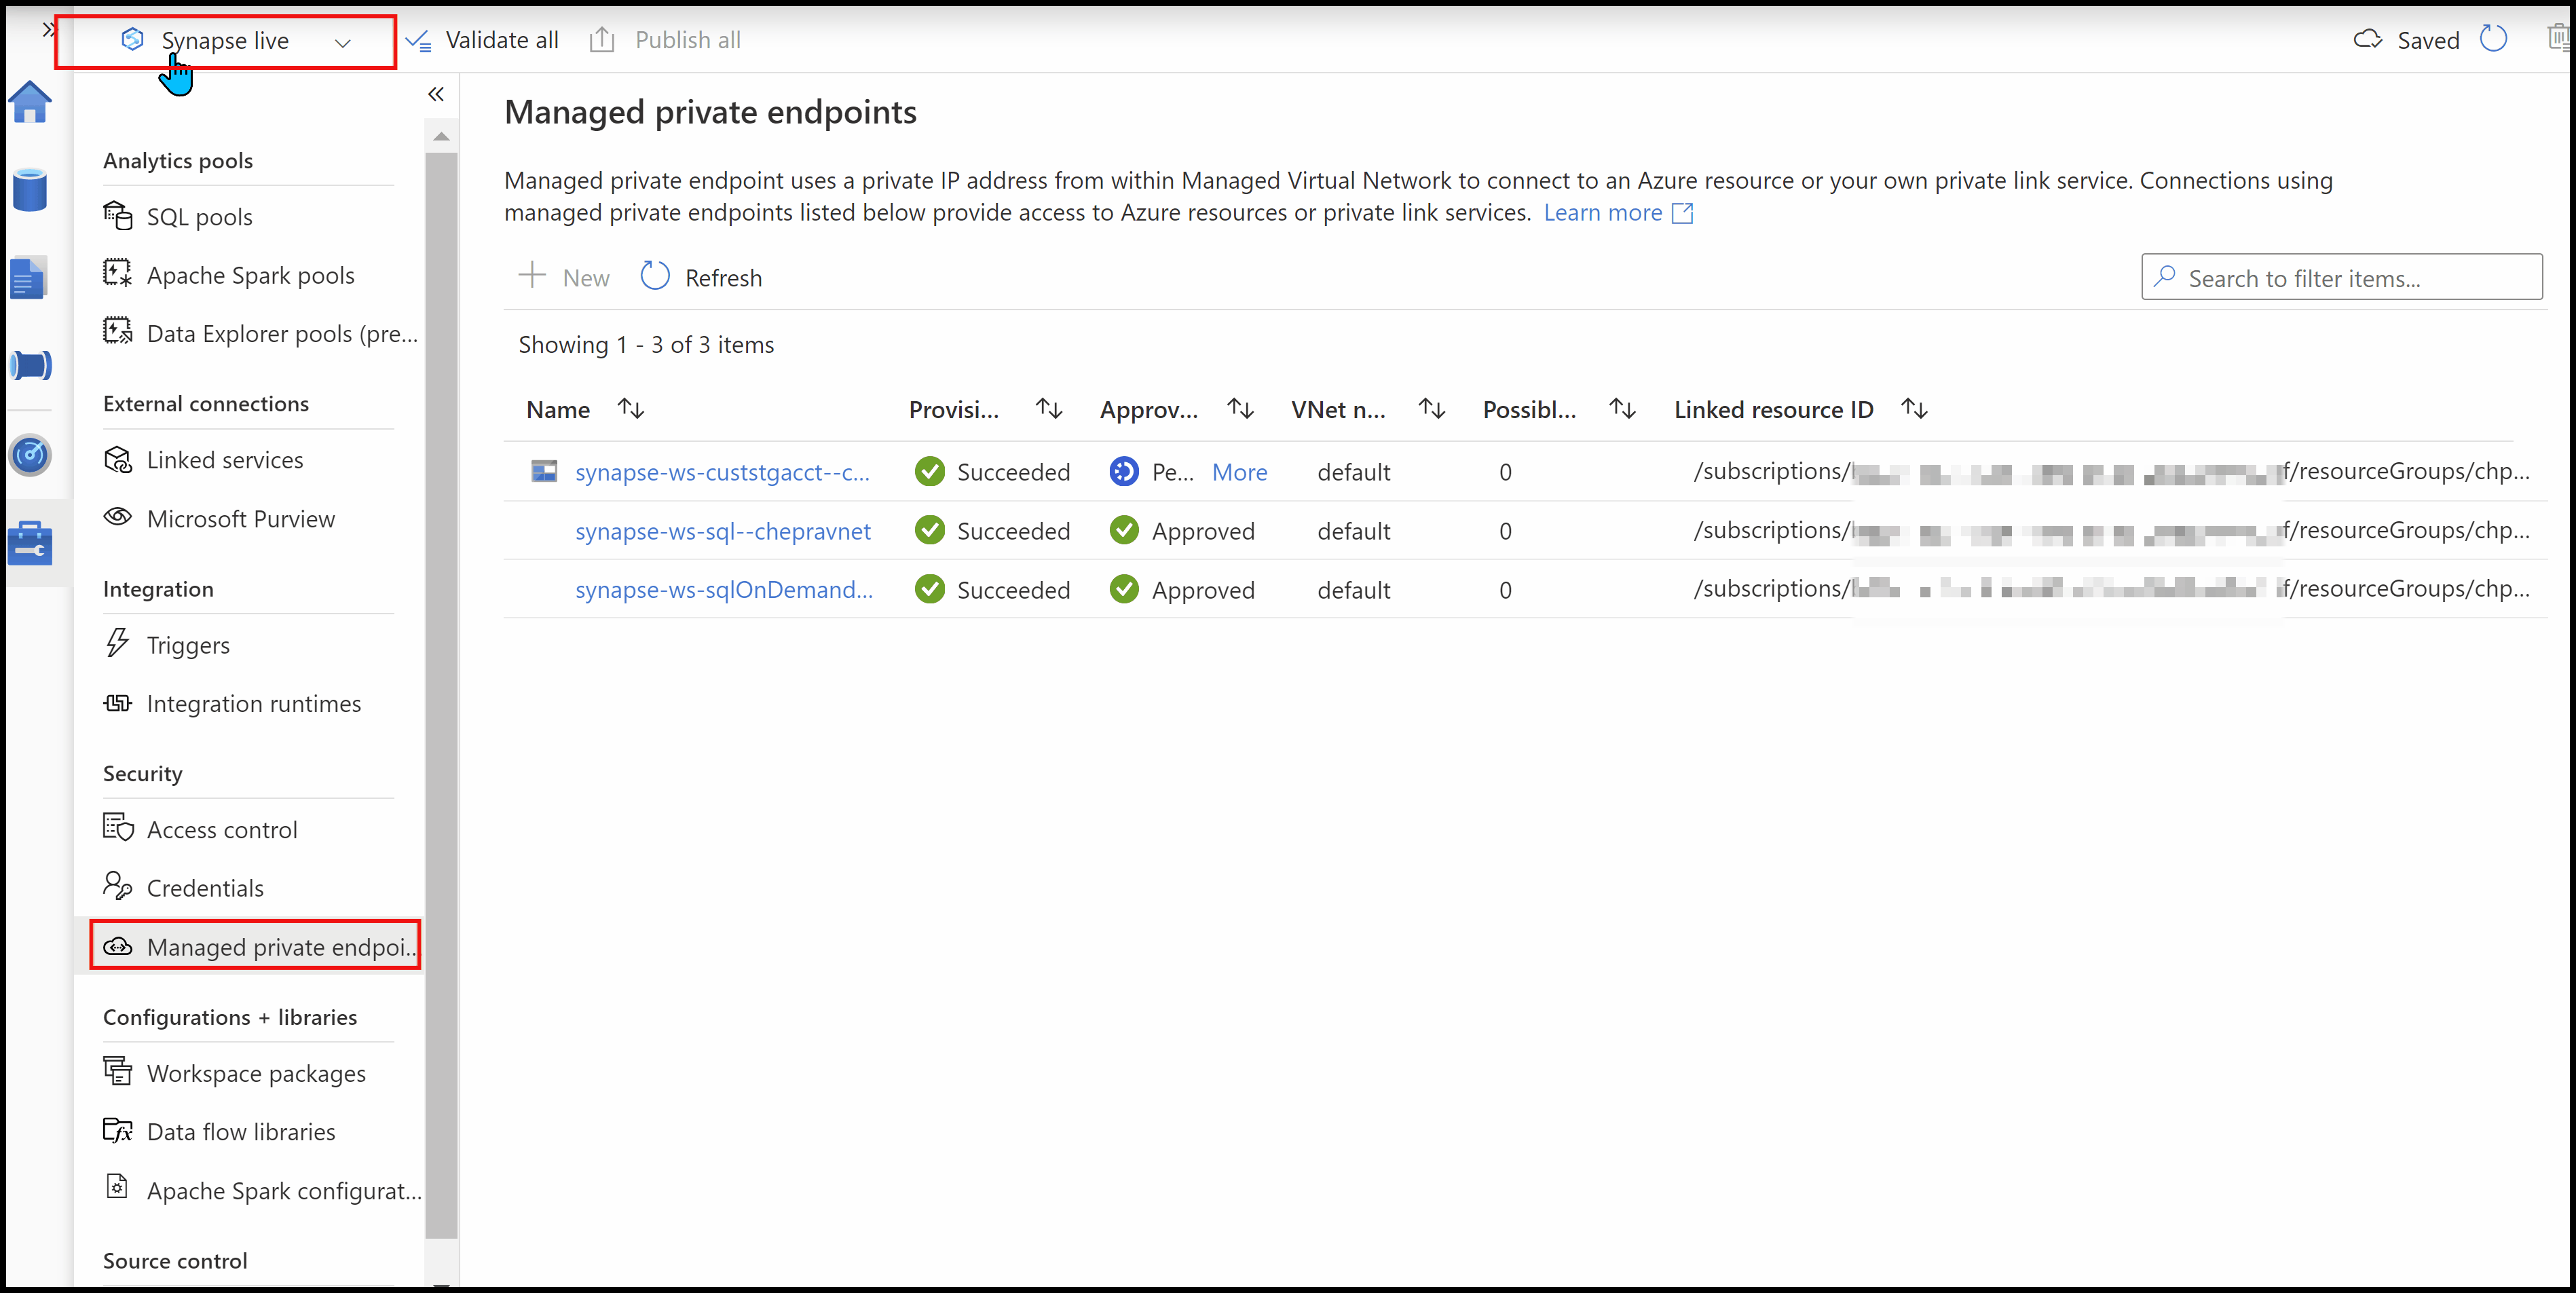
Task: Click the blue discard refresh icon near Saved
Action: coord(2494,39)
